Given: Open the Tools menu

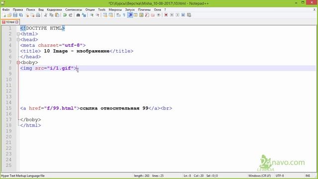Looking at the screenshot, I should click(x=102, y=9).
